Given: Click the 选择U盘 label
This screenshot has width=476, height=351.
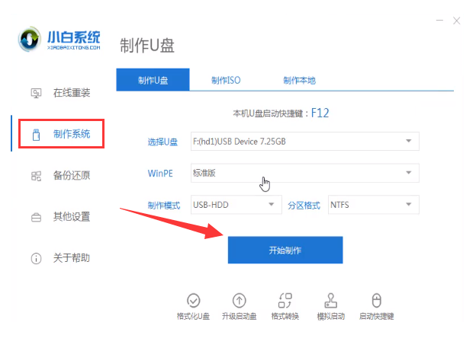Looking at the screenshot, I should pyautogui.click(x=162, y=142).
